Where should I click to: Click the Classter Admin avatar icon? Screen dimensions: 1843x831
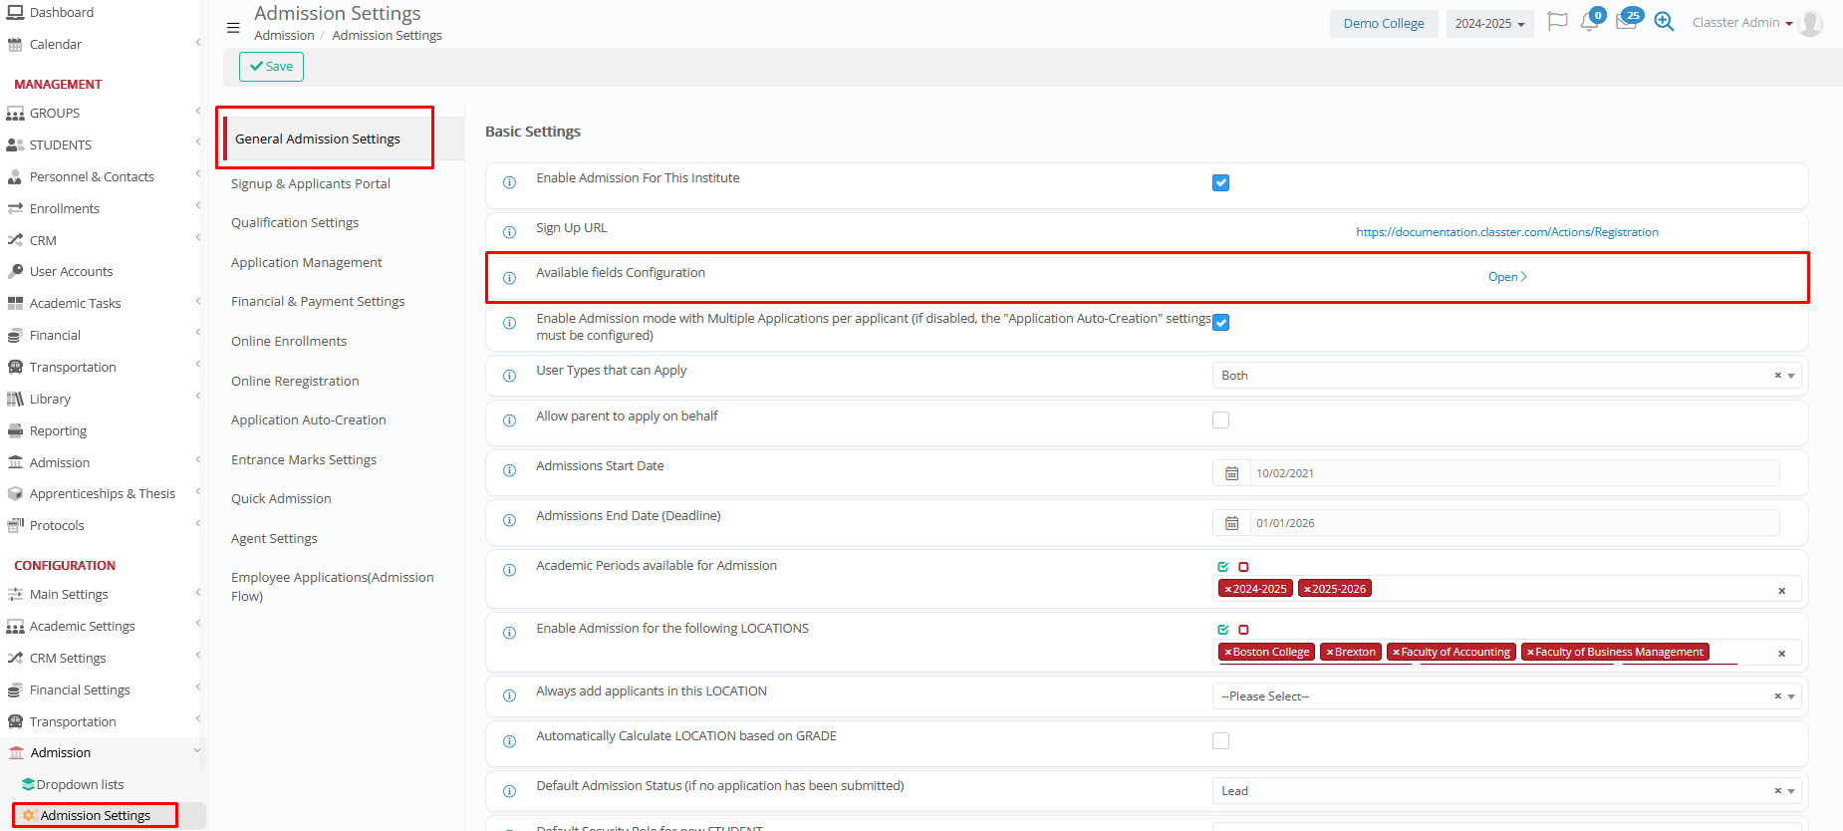1810,23
